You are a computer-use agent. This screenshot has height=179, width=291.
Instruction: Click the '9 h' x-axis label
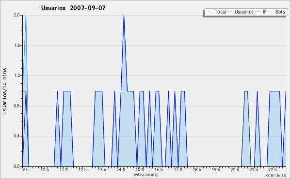click(26, 169)
